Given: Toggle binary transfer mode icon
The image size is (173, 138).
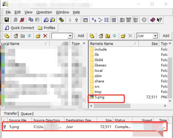Looking at the screenshot, I should tap(128, 20).
